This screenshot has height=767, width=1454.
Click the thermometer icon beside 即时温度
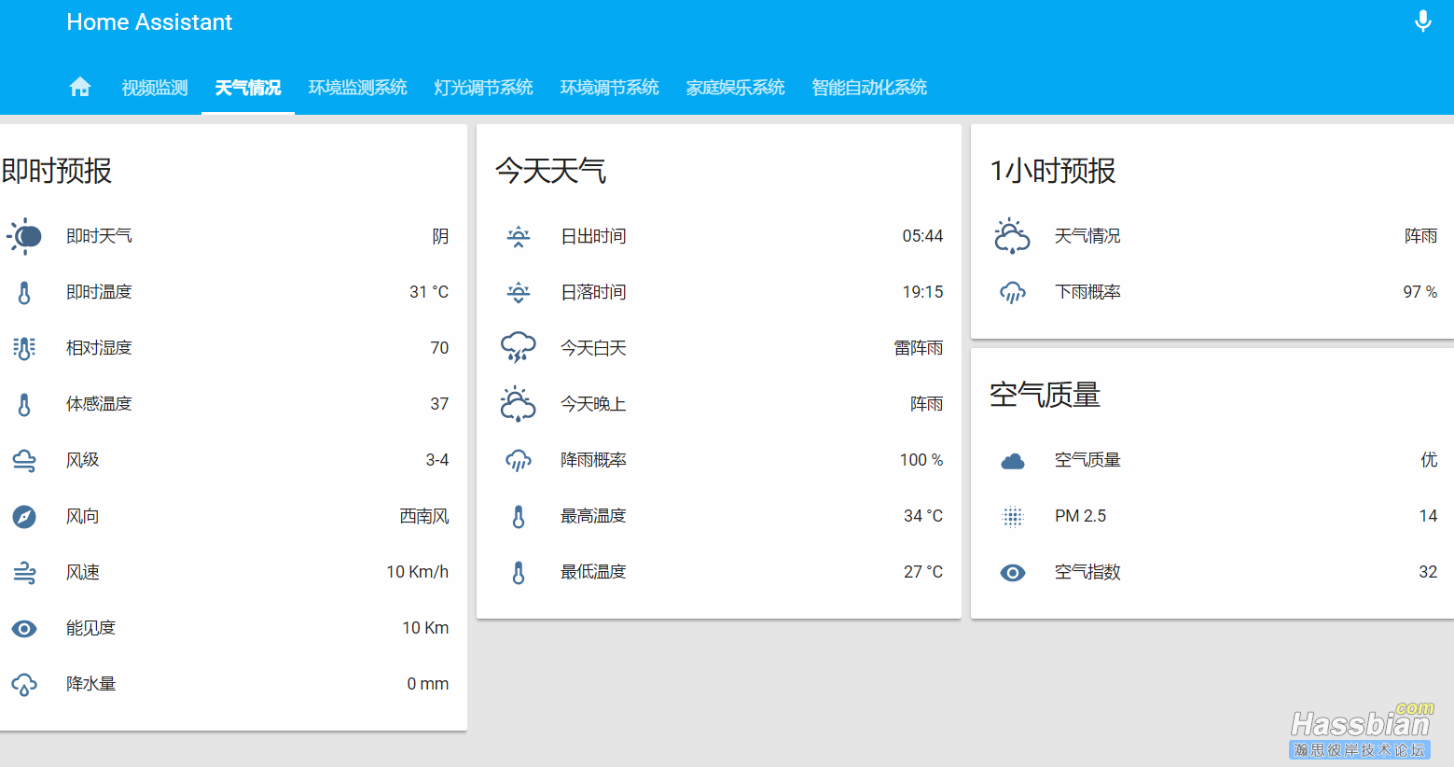(x=24, y=292)
